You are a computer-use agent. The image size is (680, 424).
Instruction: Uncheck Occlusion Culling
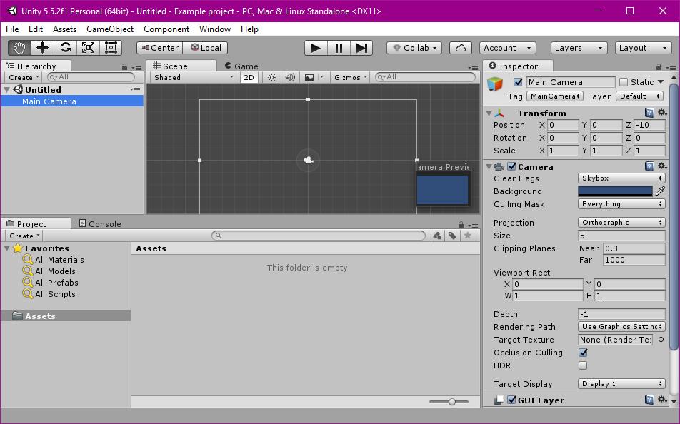click(x=584, y=353)
